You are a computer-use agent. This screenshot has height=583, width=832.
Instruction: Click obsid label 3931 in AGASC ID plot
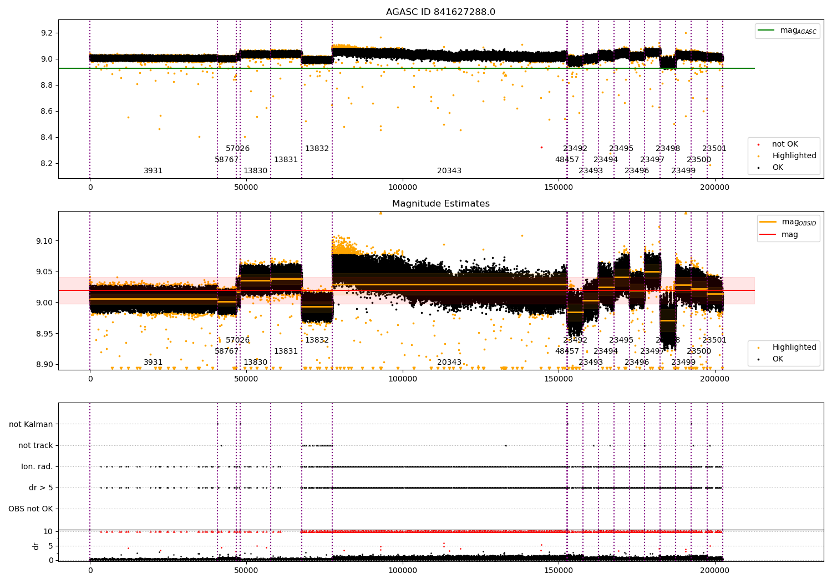(153, 171)
